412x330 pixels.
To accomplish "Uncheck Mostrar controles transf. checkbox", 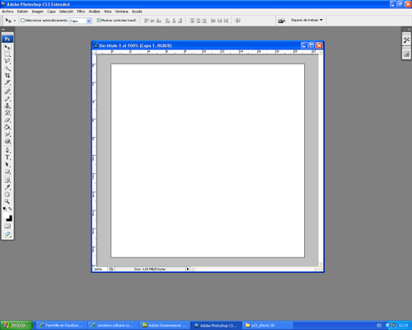I will click(x=99, y=21).
